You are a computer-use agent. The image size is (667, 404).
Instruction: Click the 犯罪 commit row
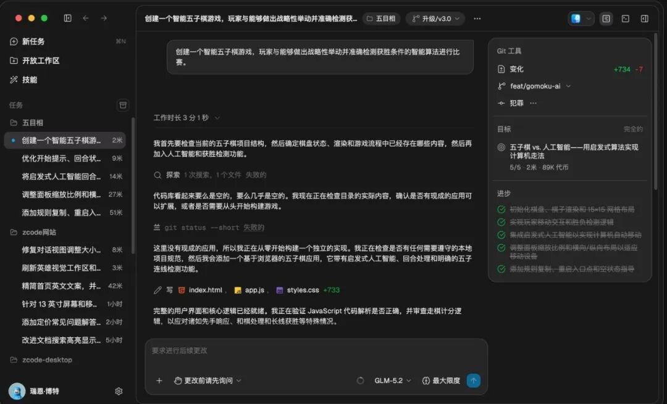click(511, 103)
